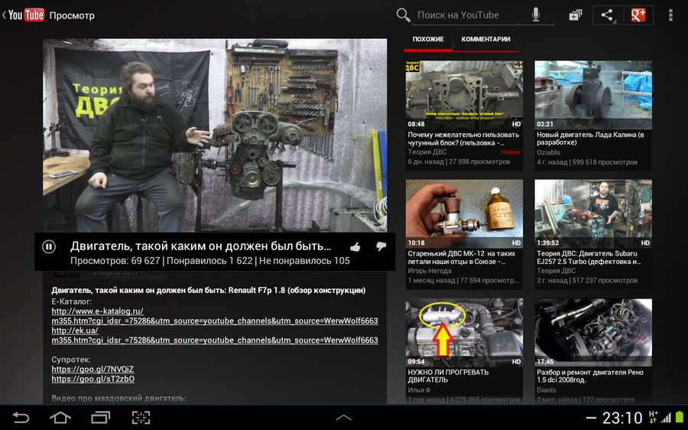Tap overlay title 'Двигатель, такой каким он должен был быть…'
The height and width of the screenshot is (430, 688).
[x=200, y=246]
